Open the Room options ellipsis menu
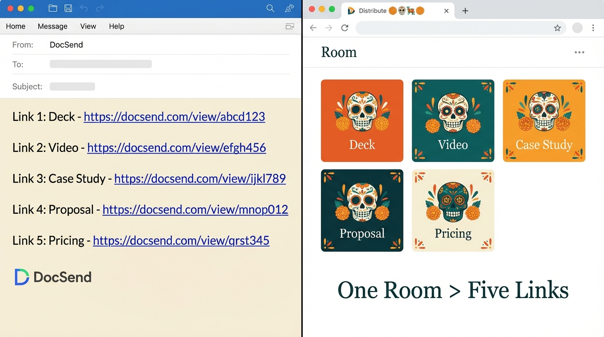 point(579,52)
